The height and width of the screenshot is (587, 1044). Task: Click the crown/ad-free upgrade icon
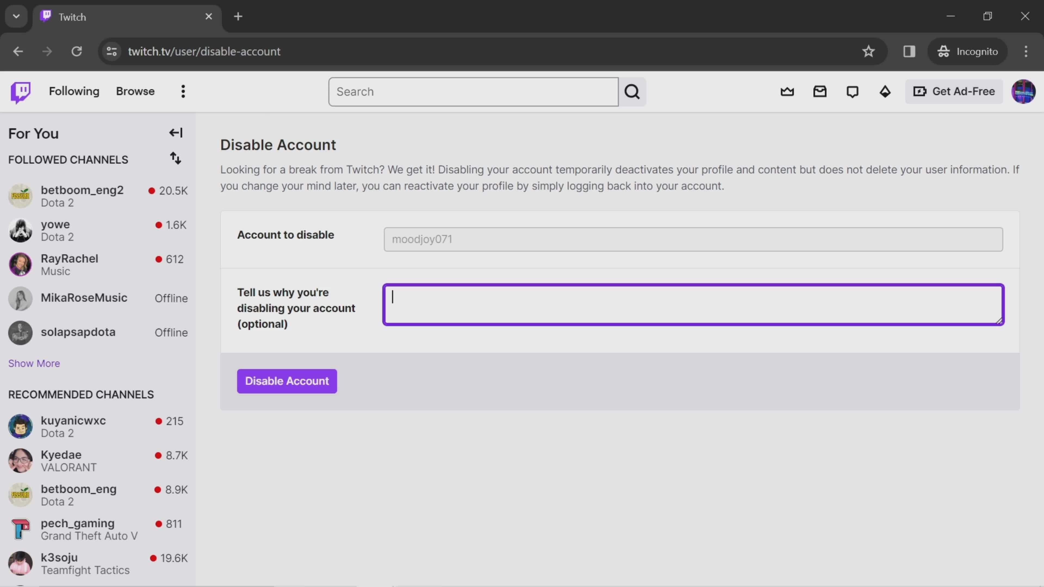787,91
